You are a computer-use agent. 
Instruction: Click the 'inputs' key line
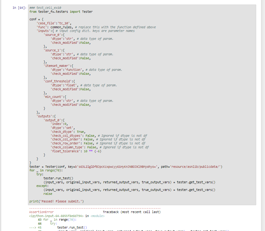click(85, 31)
